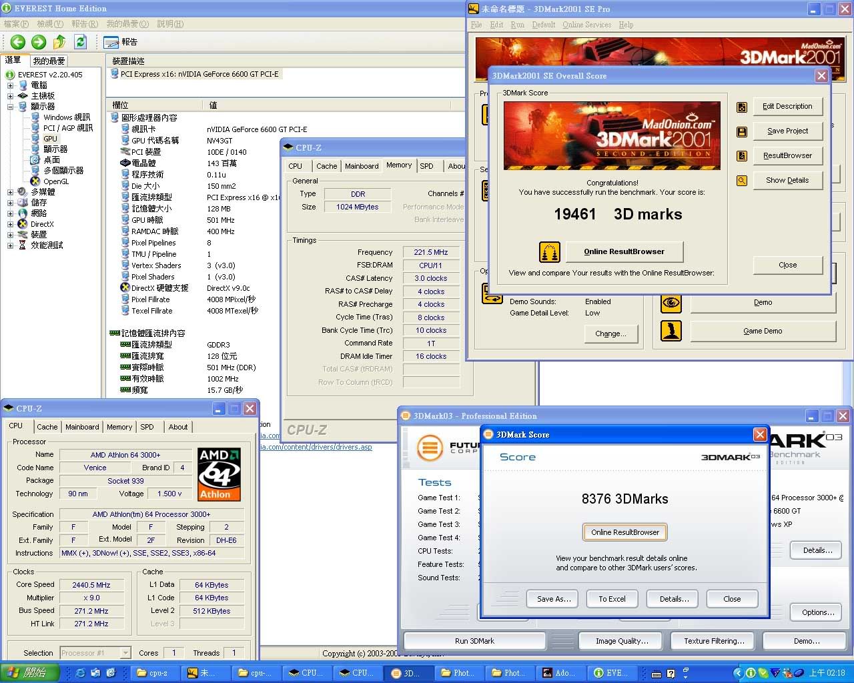Expand the 電腦 tree node
The height and width of the screenshot is (683, 854).
point(10,85)
